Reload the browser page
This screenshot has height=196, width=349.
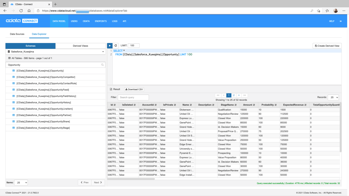tap(21, 11)
